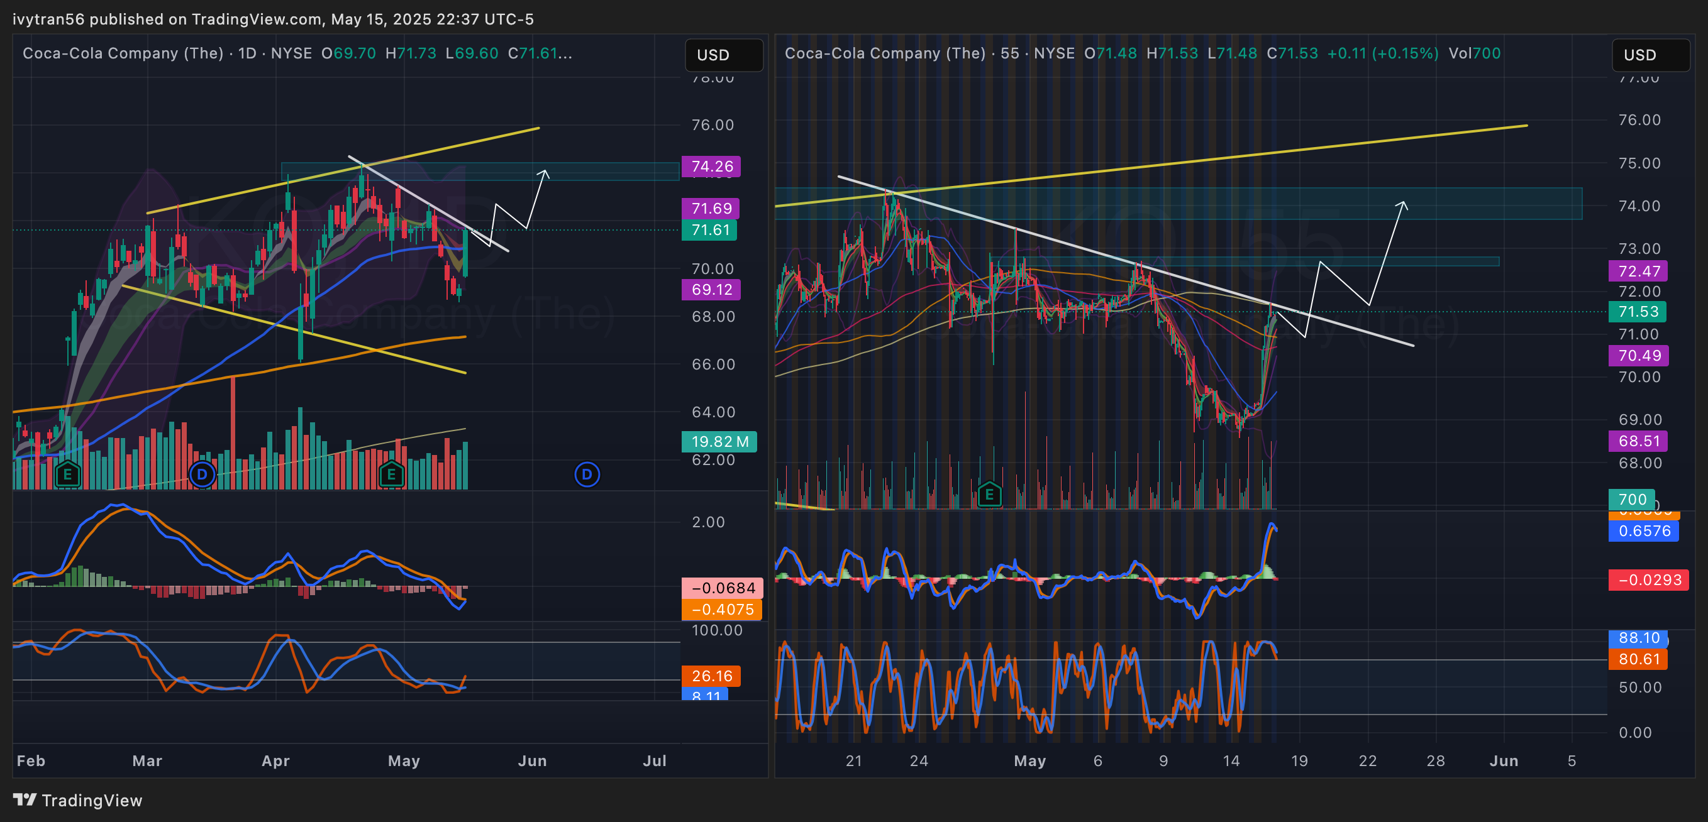Select the 74.26 purple price label
1708x822 pixels.
[711, 167]
